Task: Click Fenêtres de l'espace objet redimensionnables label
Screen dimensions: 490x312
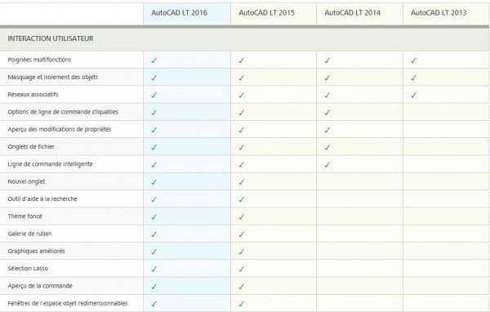Action: coord(68,303)
